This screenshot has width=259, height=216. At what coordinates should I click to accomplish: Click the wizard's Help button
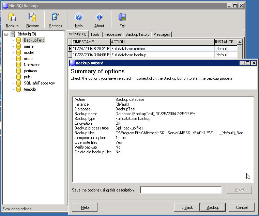(x=85, y=207)
